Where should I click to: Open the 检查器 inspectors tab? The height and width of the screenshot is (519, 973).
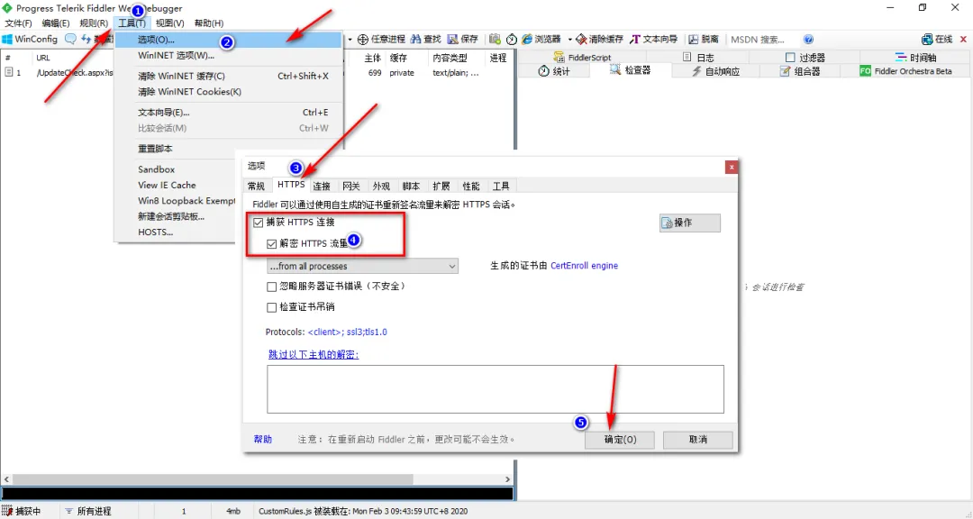[631, 70]
